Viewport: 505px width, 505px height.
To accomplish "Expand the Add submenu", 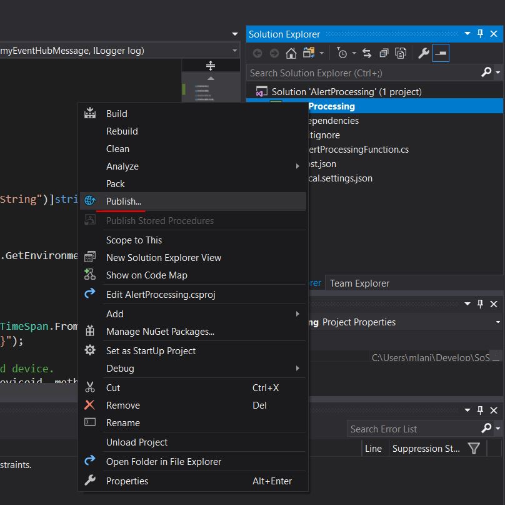I will 193,314.
